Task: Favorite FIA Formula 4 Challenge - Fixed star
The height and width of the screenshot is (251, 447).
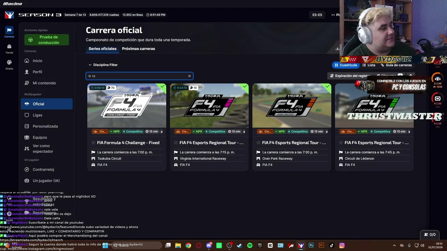Action: (93, 143)
